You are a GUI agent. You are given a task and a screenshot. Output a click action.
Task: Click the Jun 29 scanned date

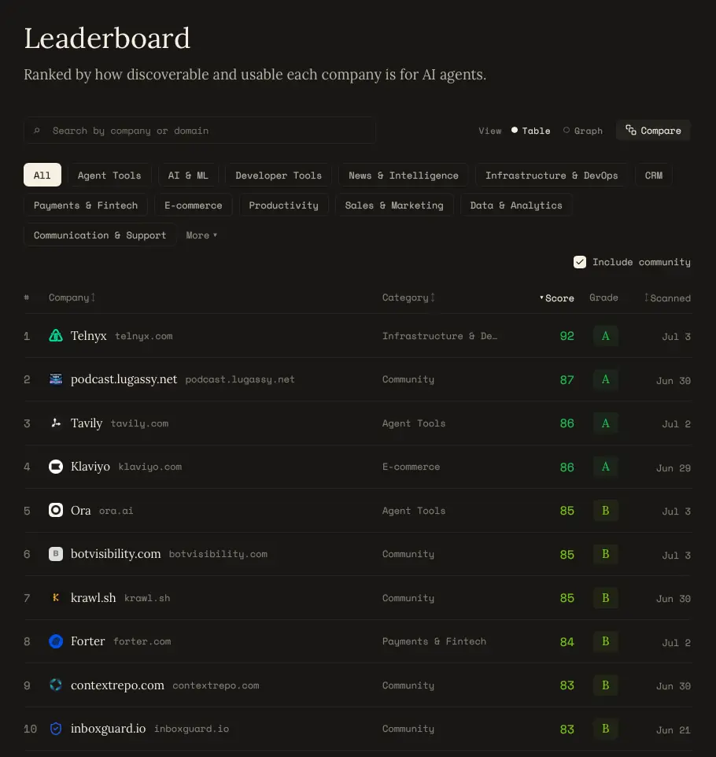point(673,468)
